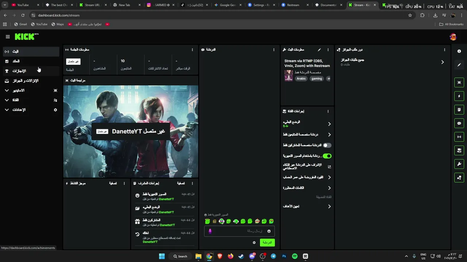This screenshot has height=262, width=467.
Task: Click the pencil edit icon in the right rail
Action: 459,65
